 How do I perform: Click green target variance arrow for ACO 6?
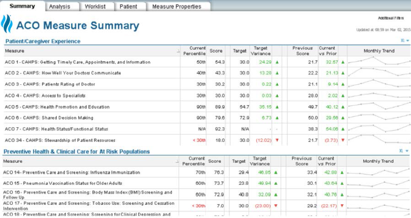277,118
